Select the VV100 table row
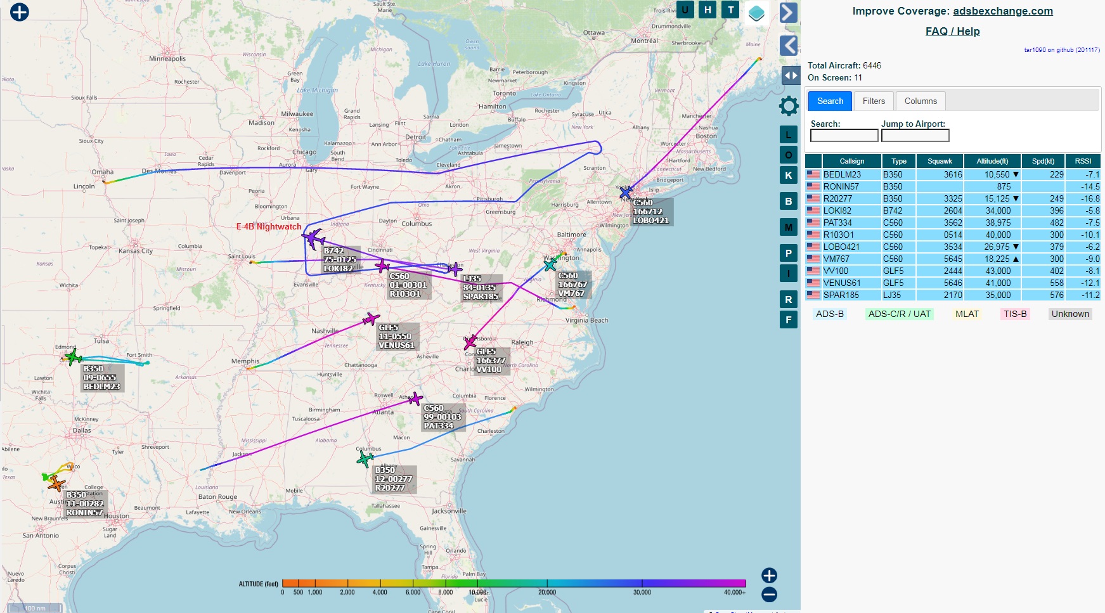The height and width of the screenshot is (613, 1105). tap(953, 271)
